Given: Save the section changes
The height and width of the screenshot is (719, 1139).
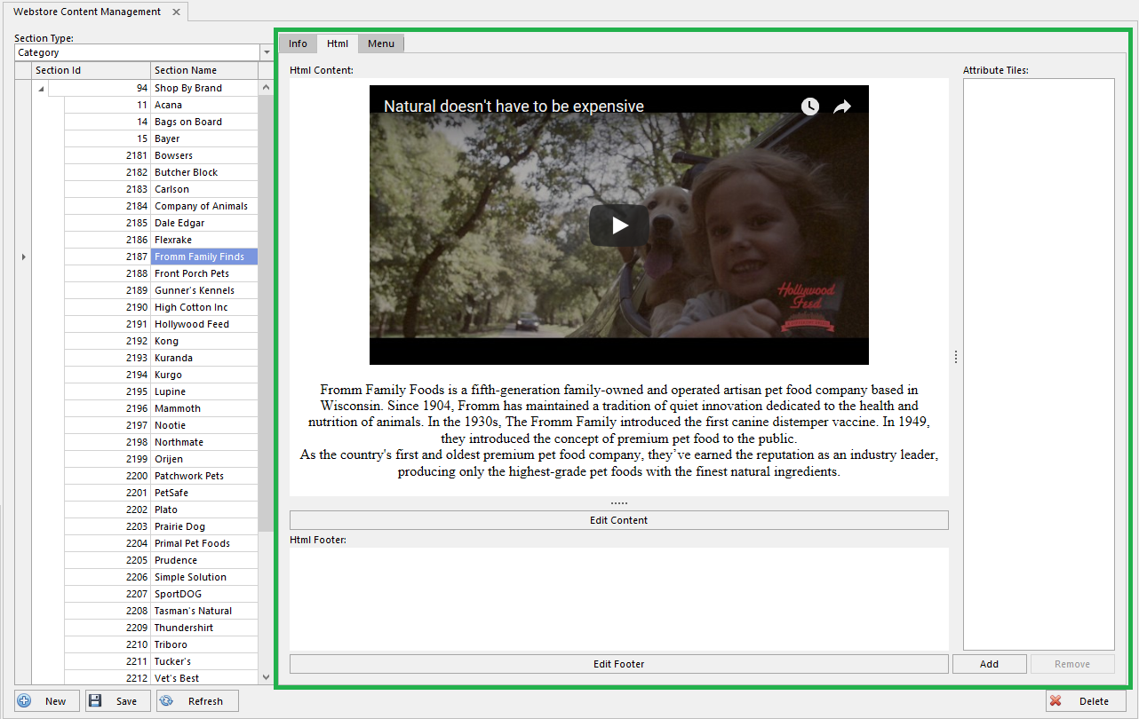Looking at the screenshot, I should (118, 701).
